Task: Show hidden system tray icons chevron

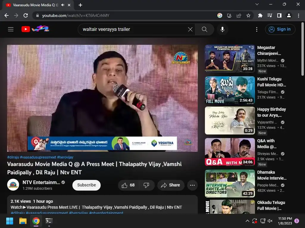Action: [248, 221]
